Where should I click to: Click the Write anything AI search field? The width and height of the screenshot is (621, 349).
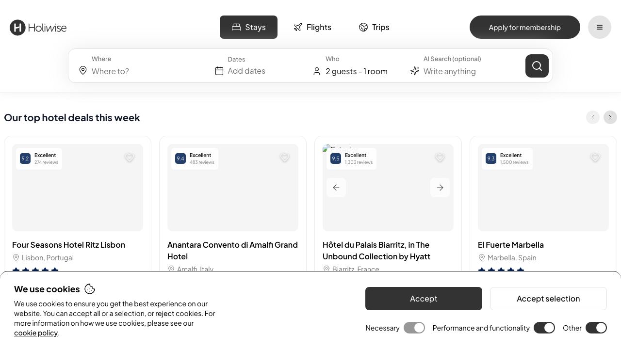point(471,71)
